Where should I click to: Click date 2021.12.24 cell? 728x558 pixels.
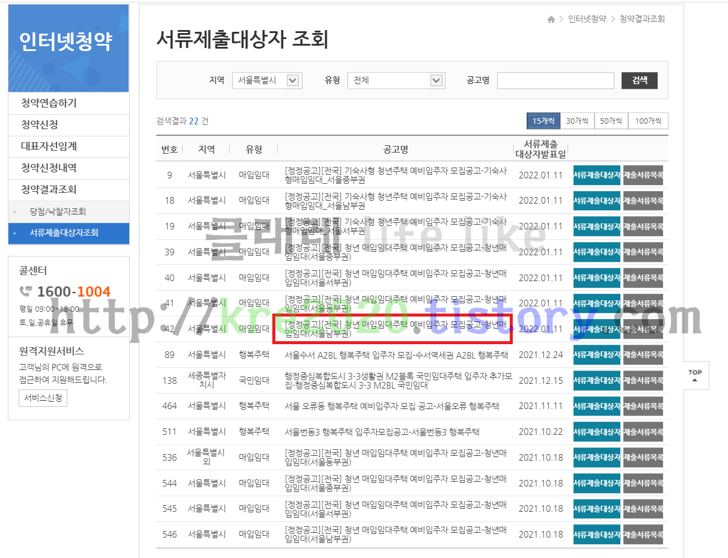540,355
